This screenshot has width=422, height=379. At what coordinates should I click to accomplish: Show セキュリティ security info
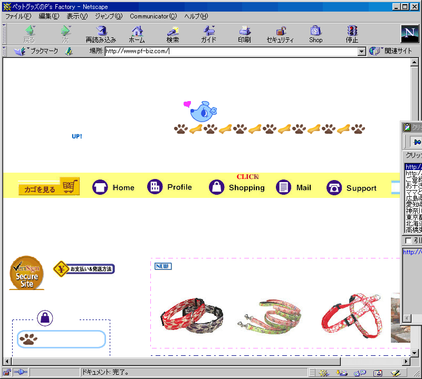(280, 34)
